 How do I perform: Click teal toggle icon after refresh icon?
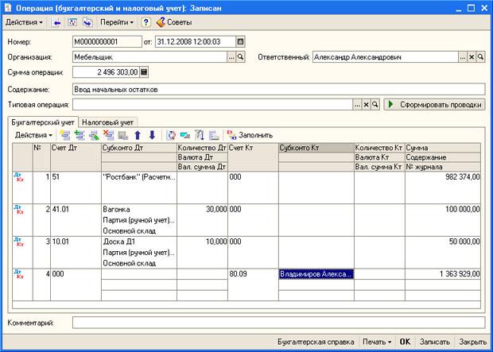(185, 135)
